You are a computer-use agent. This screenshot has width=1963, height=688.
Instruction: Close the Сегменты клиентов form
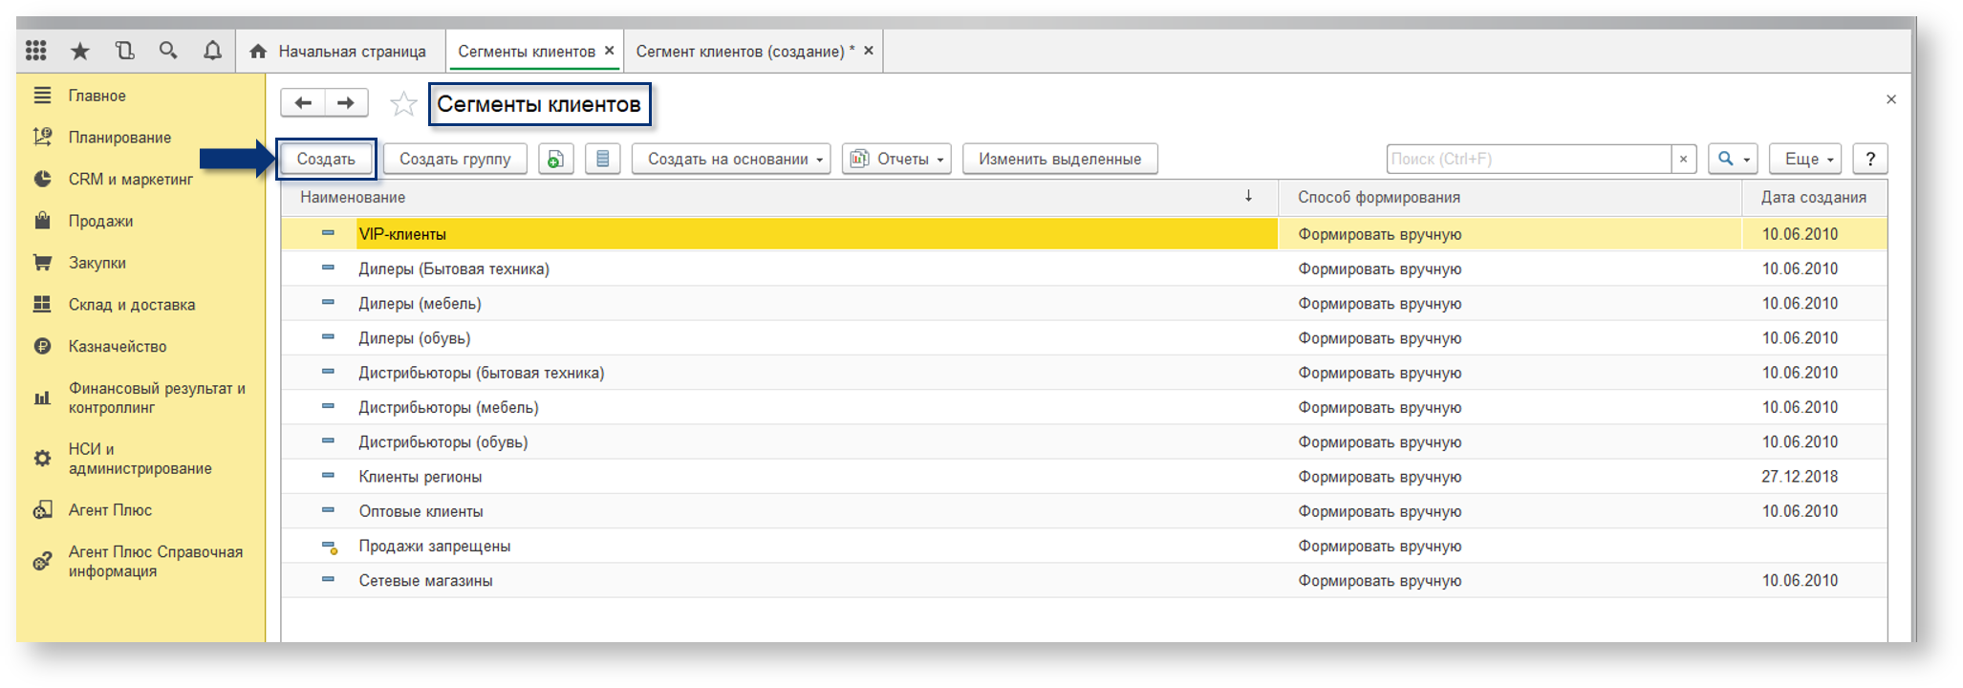[x=1891, y=99]
